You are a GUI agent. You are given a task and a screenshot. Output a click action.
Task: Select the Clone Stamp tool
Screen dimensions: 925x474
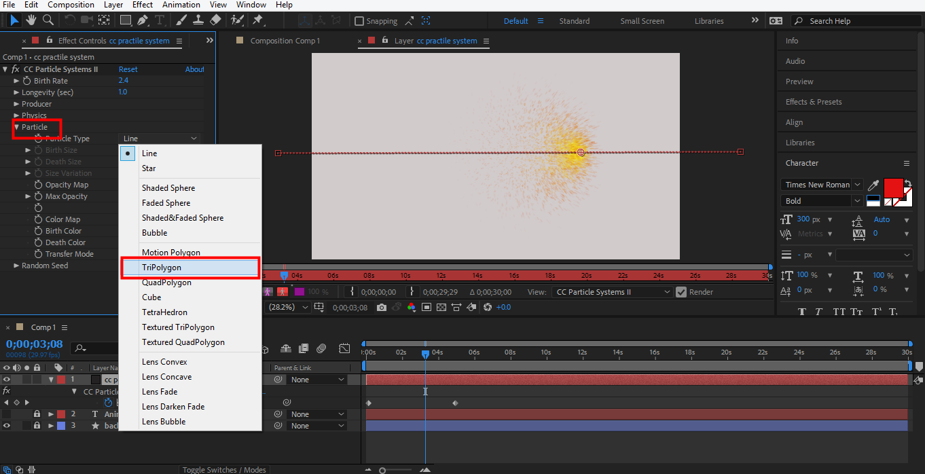tap(199, 20)
